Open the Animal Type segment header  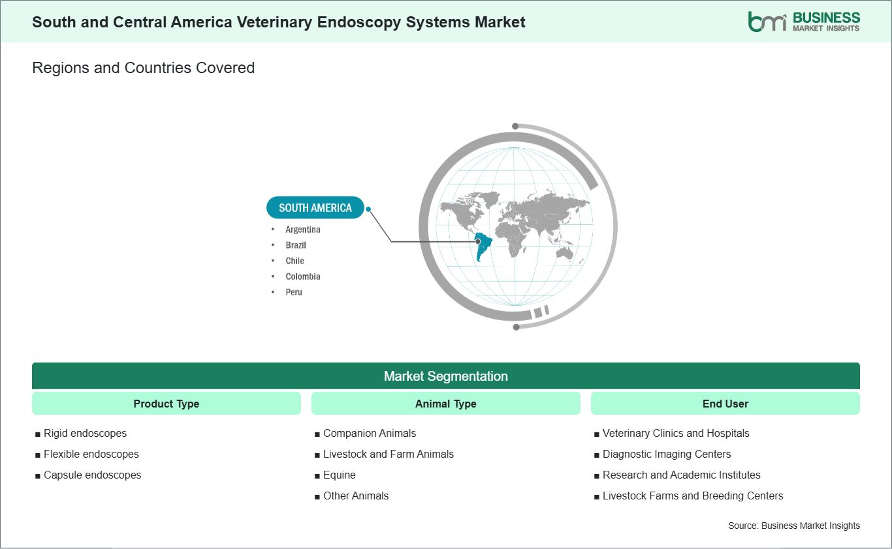(x=446, y=404)
